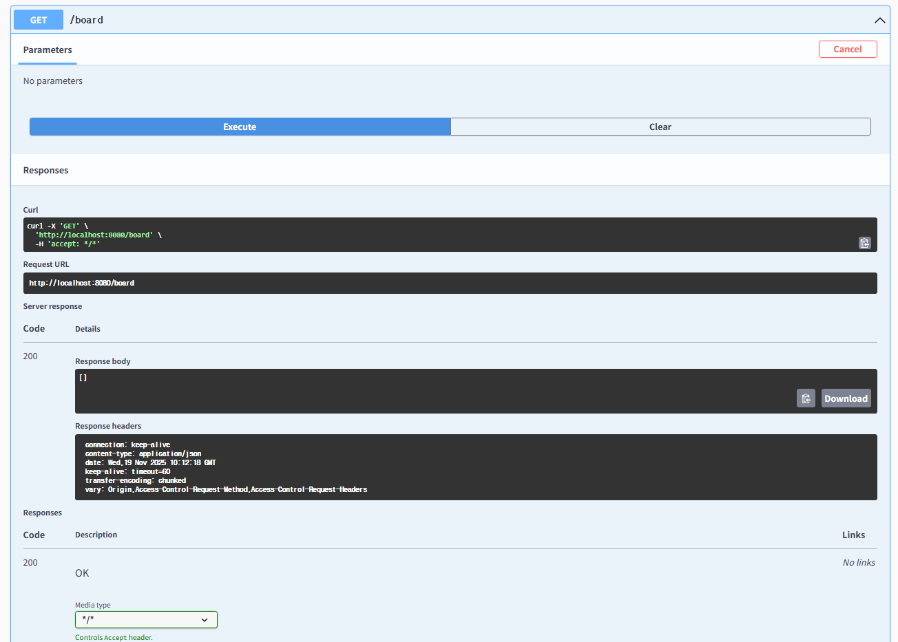898x642 pixels.
Task: Click the 'vary: Origin' header line
Action: tap(226, 489)
